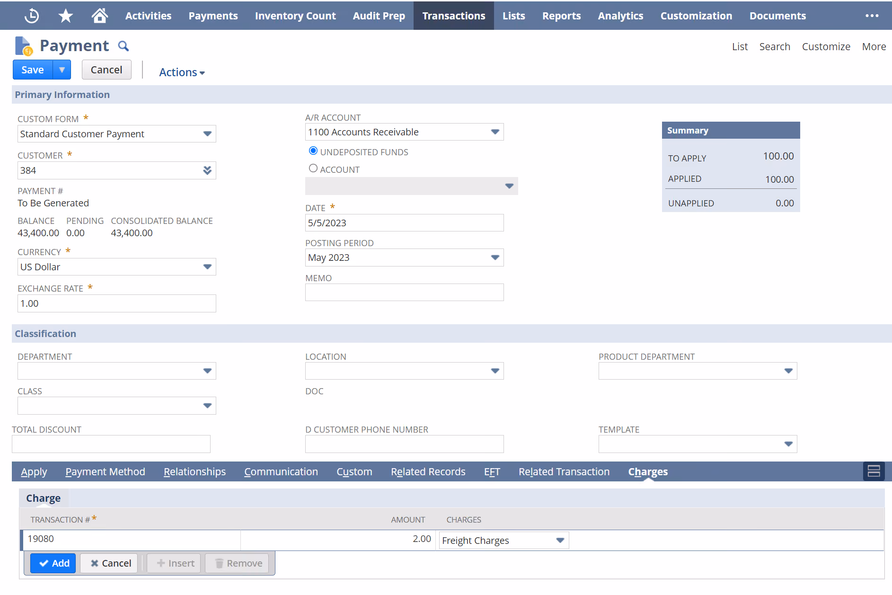
Task: Expand the Custom Form dropdown
Action: [x=207, y=134]
